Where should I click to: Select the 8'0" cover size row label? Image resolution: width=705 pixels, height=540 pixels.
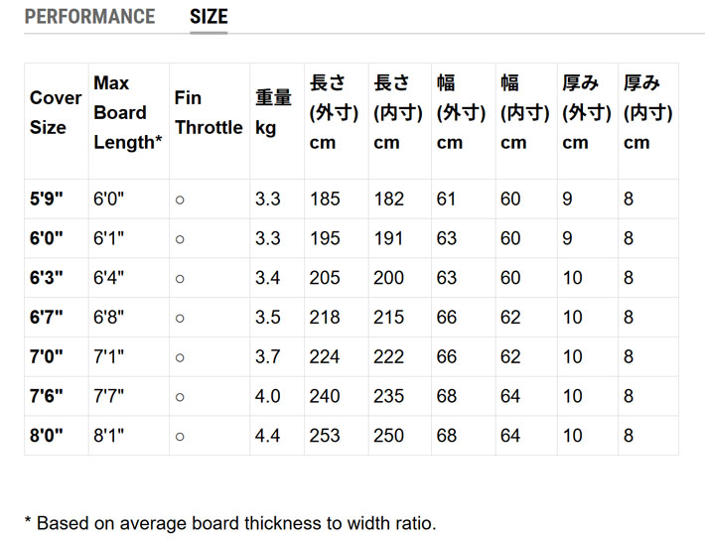click(x=46, y=436)
